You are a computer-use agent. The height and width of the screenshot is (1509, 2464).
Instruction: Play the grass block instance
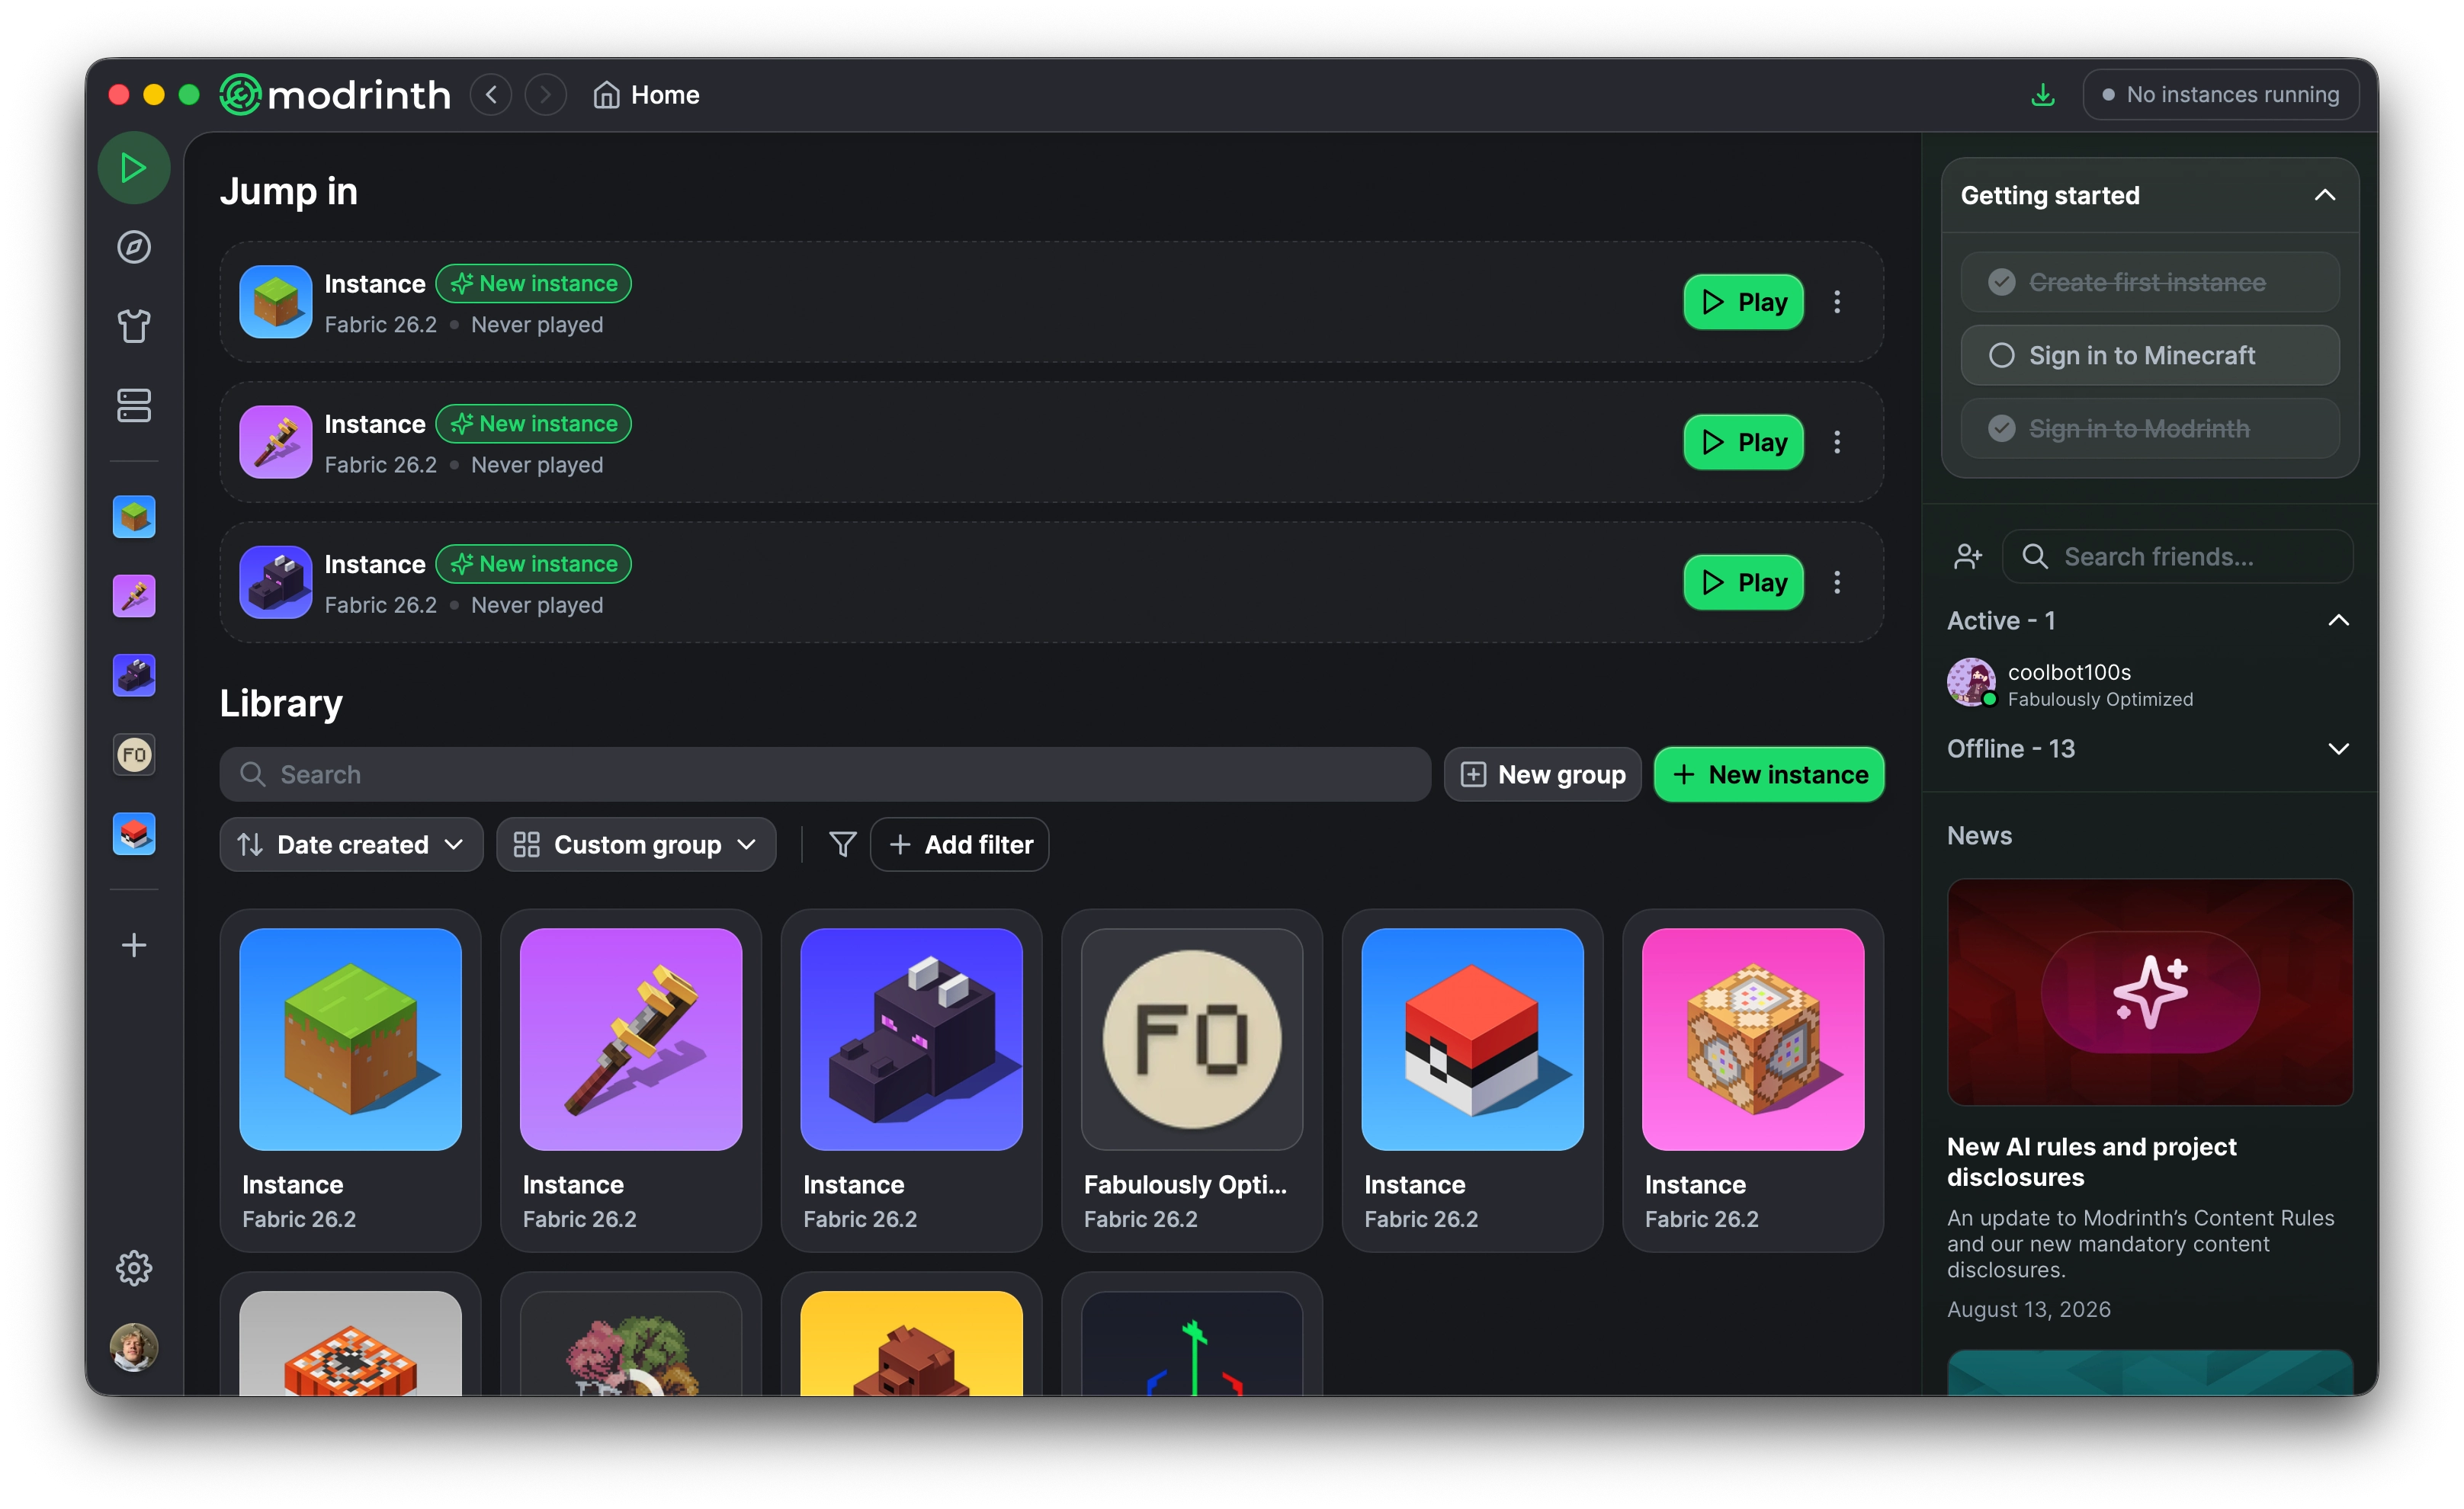pyautogui.click(x=1743, y=302)
